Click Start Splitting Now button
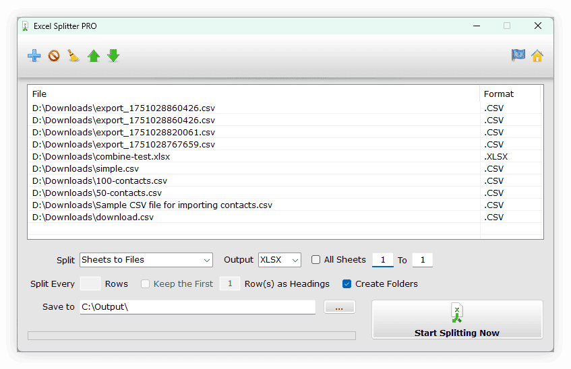The width and height of the screenshot is (571, 369). coord(457,320)
